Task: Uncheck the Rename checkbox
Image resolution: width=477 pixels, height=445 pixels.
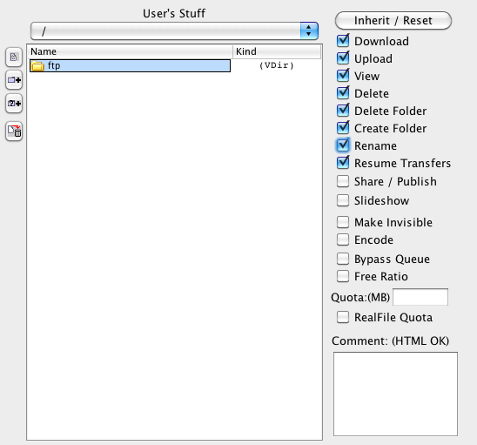Action: [x=343, y=145]
